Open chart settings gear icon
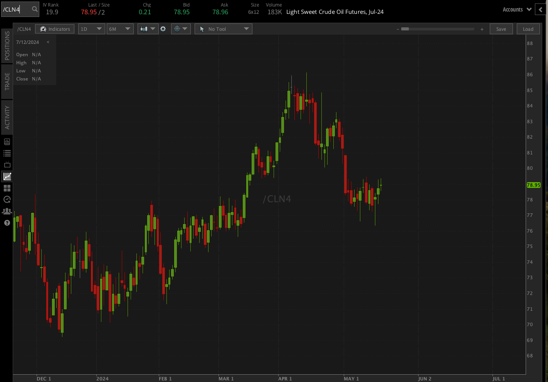Screen dimensions: 548x382 click(163, 29)
